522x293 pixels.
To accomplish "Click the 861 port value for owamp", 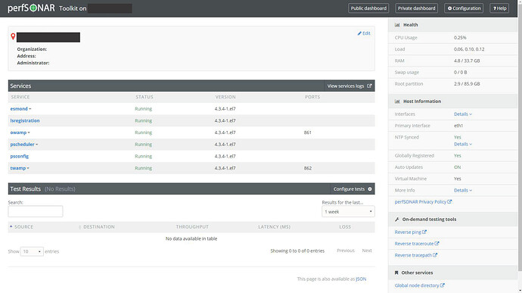I will (308, 132).
